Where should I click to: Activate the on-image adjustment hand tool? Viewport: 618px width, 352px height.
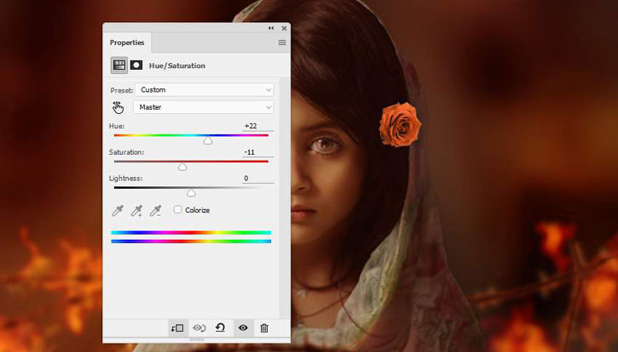118,107
